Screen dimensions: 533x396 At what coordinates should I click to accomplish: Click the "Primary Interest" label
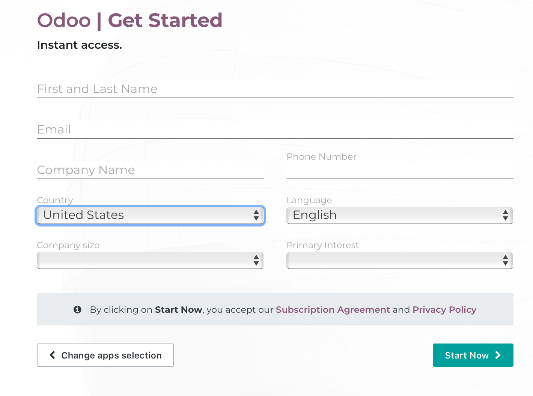pyautogui.click(x=322, y=245)
